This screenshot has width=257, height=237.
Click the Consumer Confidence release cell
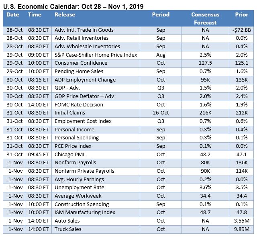pyautogui.click(x=81, y=63)
